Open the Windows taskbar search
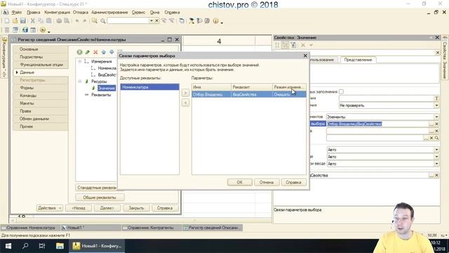 (x=25, y=246)
